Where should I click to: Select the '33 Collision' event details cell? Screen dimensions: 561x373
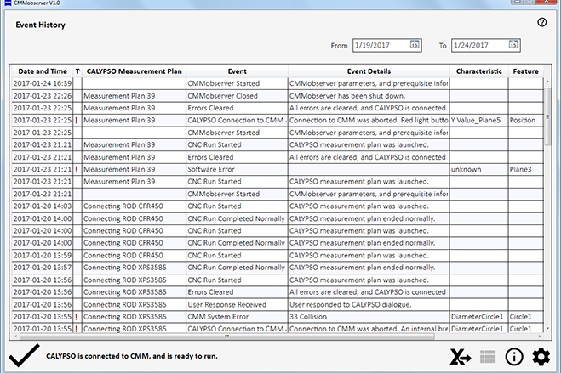tap(369, 317)
